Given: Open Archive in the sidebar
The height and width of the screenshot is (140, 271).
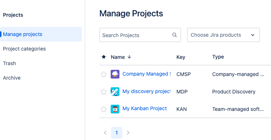Looking at the screenshot, I should (12, 78).
